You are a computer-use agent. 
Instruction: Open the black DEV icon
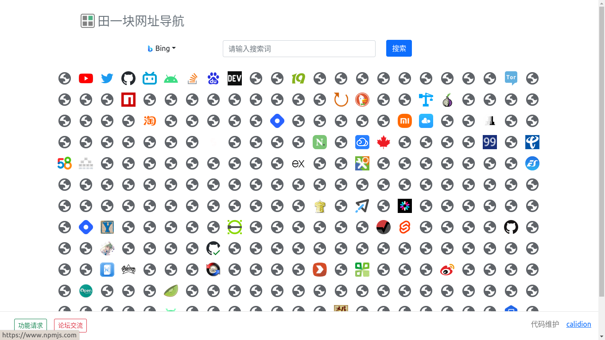pos(235,78)
